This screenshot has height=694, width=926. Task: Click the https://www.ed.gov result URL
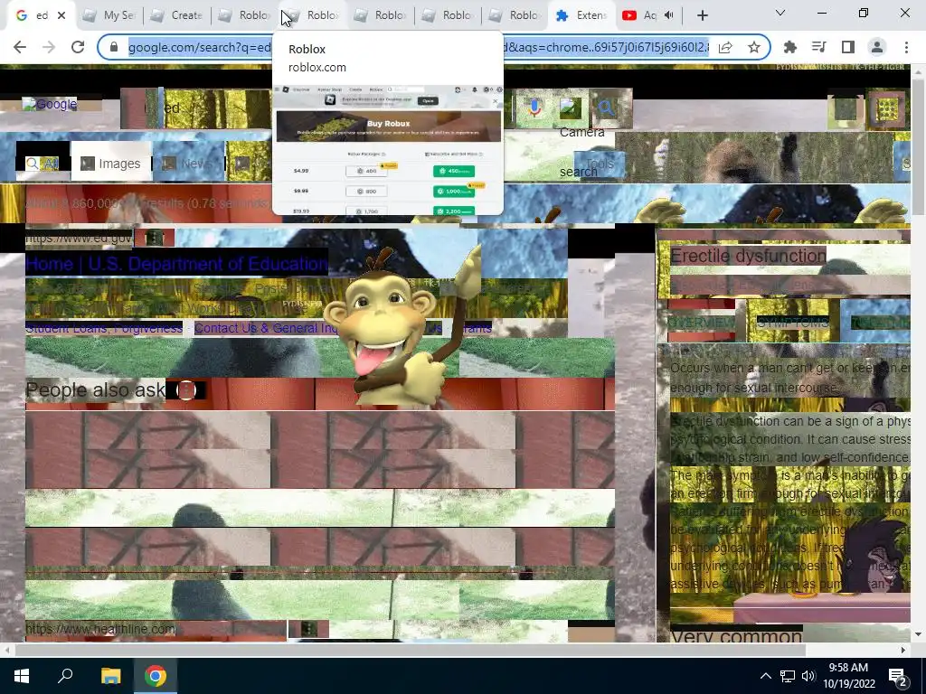click(79, 239)
